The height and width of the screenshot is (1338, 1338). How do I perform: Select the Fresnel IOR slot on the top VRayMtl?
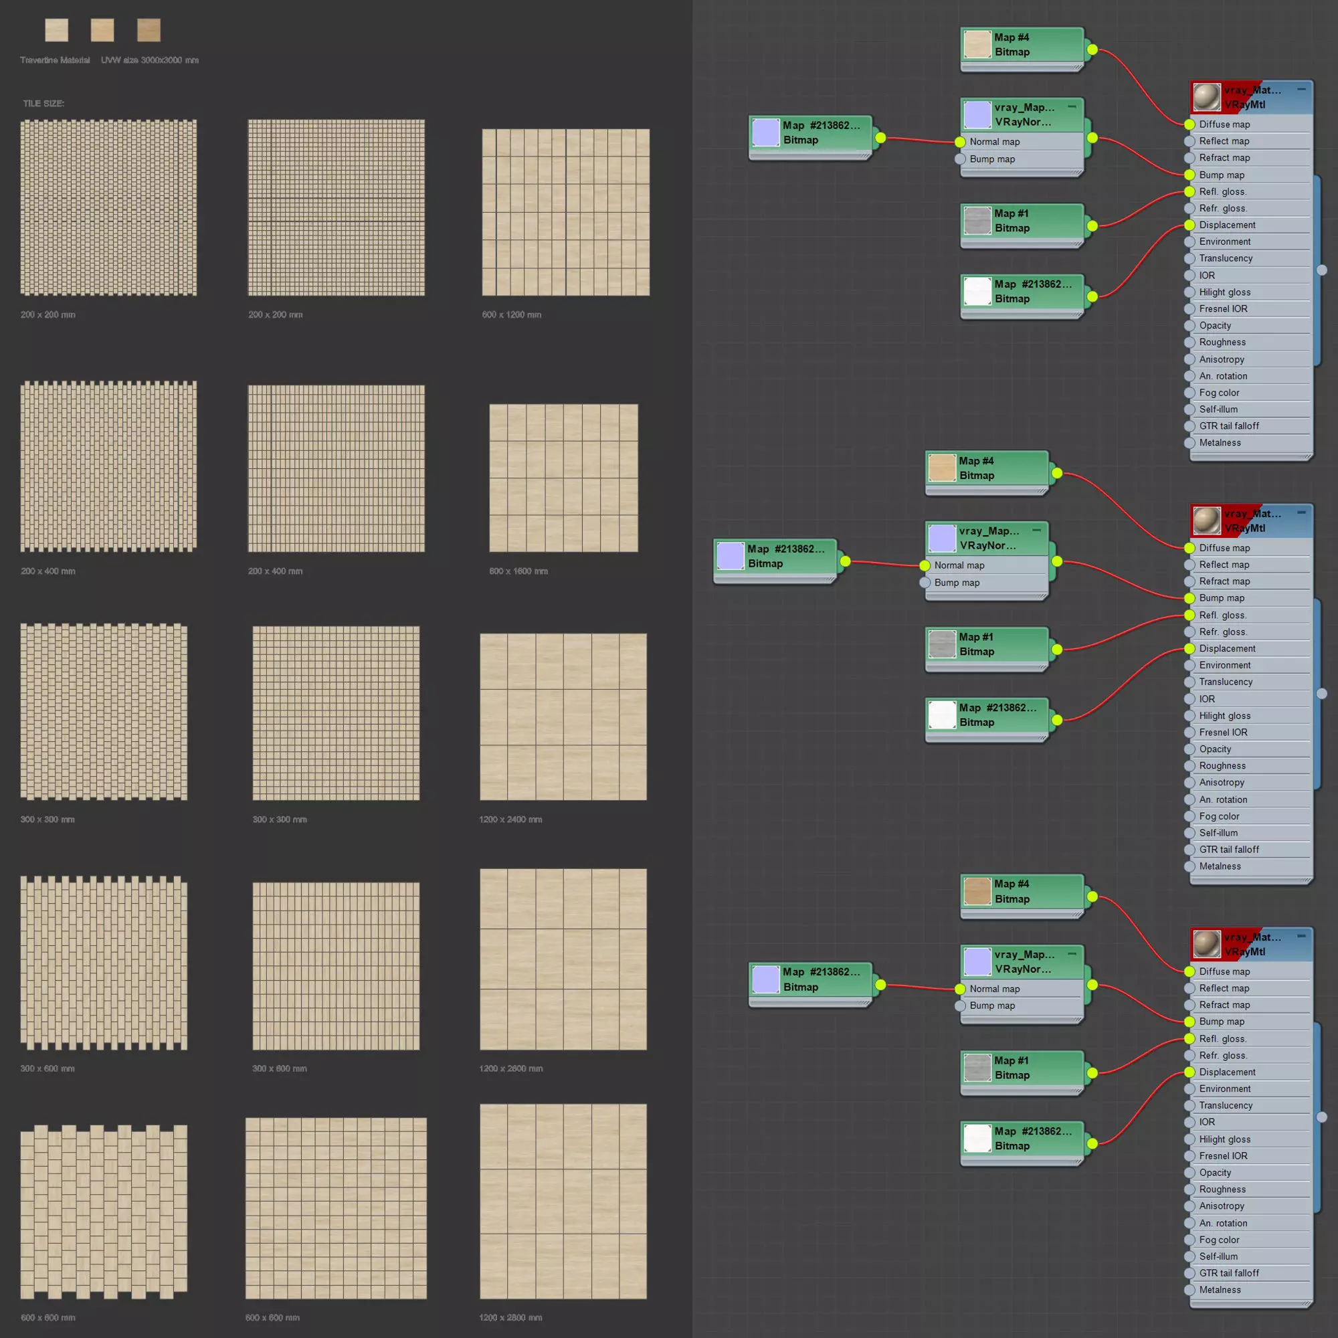1223,309
